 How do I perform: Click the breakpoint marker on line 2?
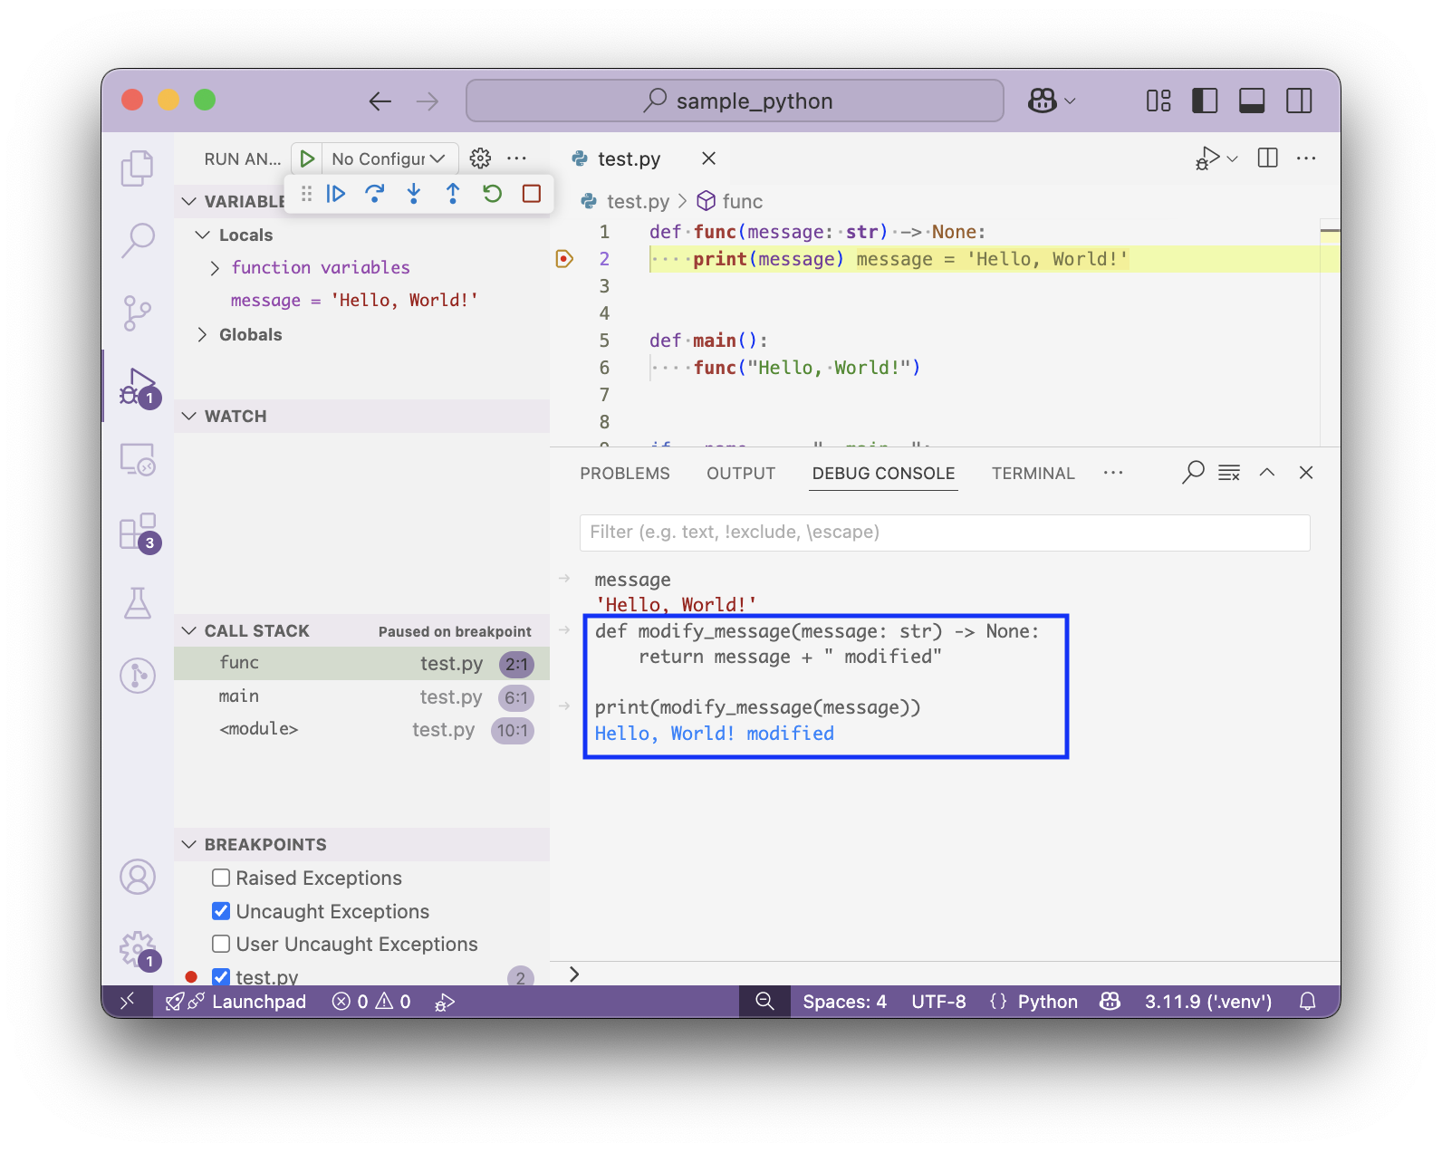coord(564,259)
